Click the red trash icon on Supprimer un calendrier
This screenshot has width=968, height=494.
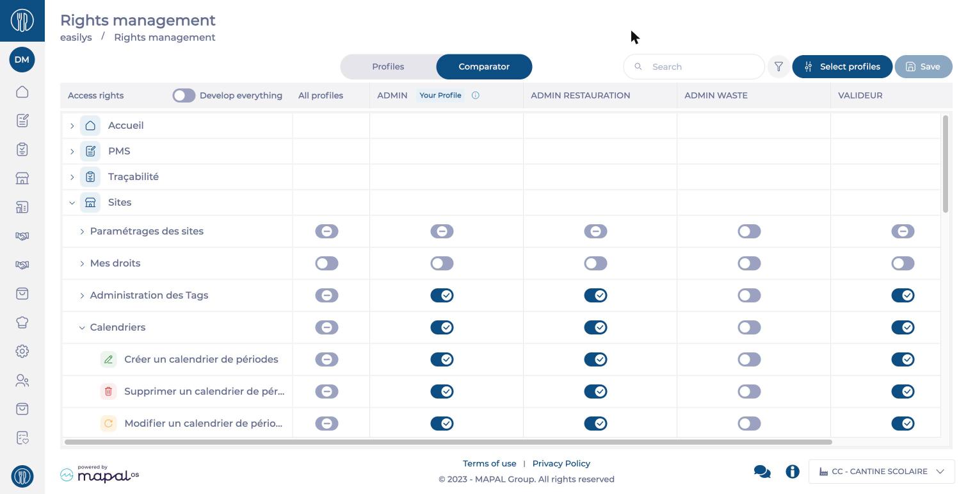click(108, 391)
